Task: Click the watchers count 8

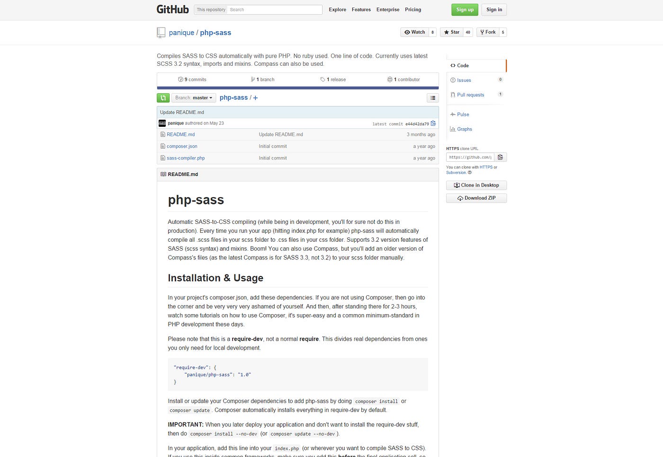Action: [x=432, y=32]
